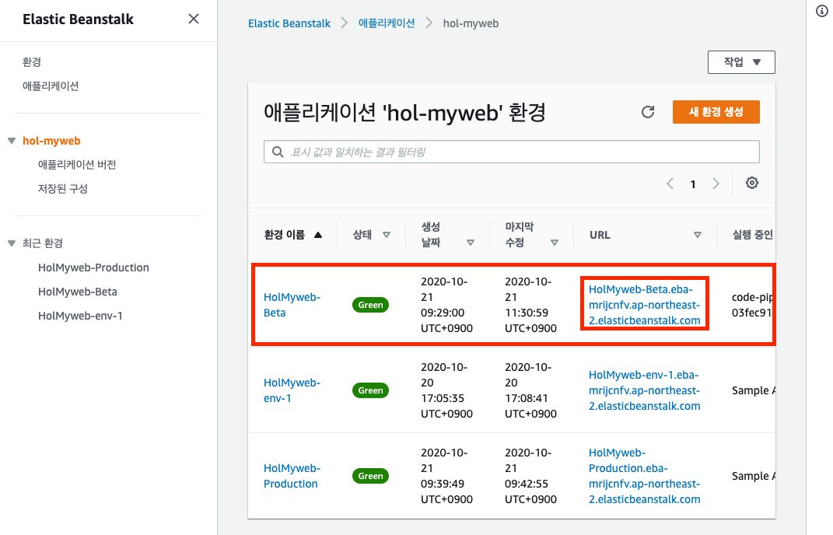Open table settings gear icon
Viewport: 833px width, 535px height.
[x=751, y=183]
